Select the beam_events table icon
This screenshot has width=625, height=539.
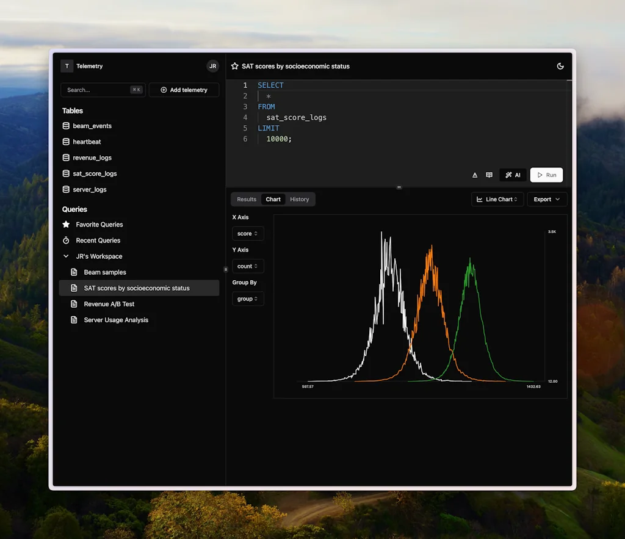tap(66, 126)
